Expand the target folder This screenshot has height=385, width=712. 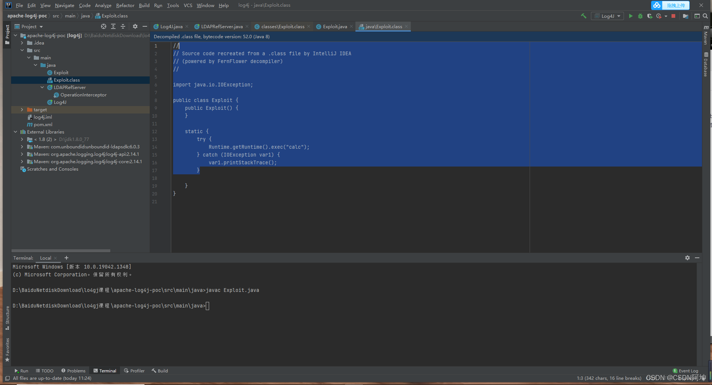[22, 110]
